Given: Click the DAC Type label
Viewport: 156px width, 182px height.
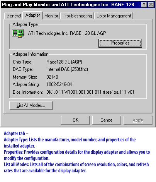Looking at the screenshot, I should point(23,69).
